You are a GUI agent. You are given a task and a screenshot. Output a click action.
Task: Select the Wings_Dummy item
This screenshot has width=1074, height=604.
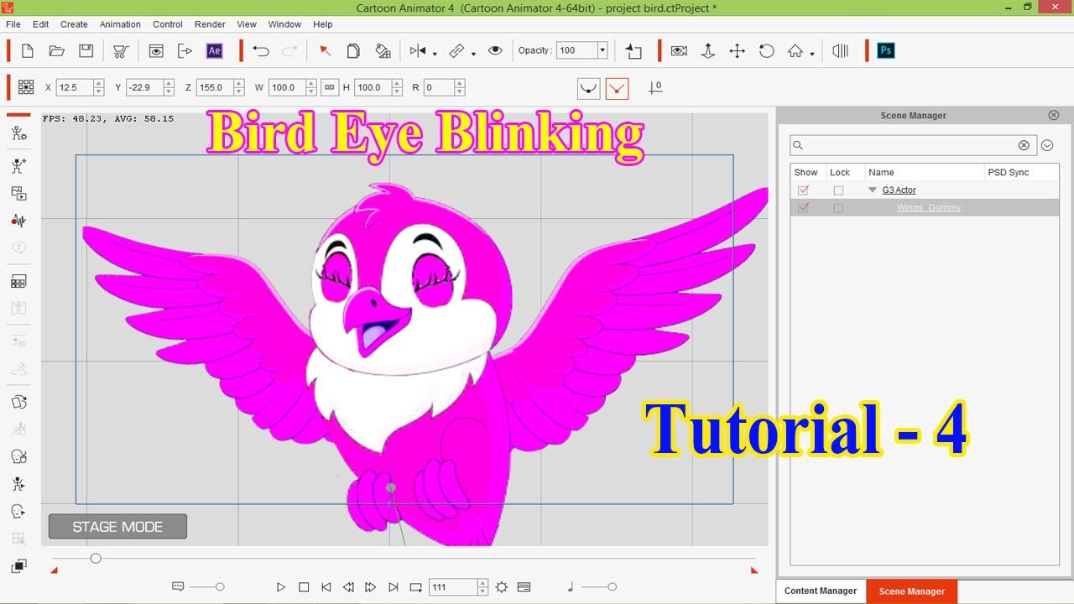pos(929,208)
